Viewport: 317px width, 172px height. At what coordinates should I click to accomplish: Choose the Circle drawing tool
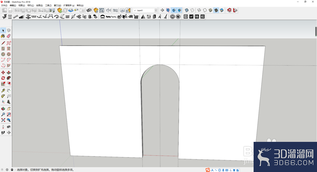[x=3, y=54]
